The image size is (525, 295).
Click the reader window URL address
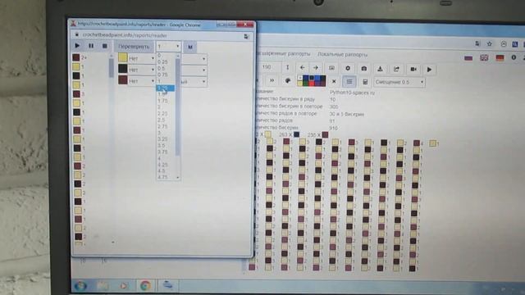[x=125, y=35]
